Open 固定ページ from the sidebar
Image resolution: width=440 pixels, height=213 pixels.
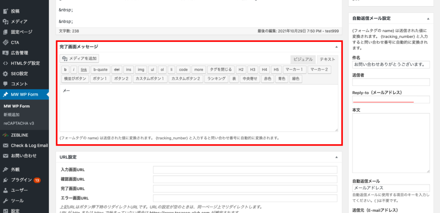[5, 32]
